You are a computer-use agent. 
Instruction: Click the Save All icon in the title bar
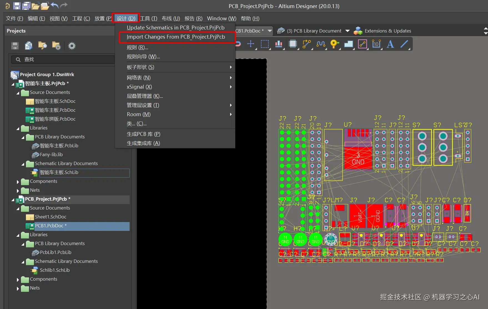(26, 6)
